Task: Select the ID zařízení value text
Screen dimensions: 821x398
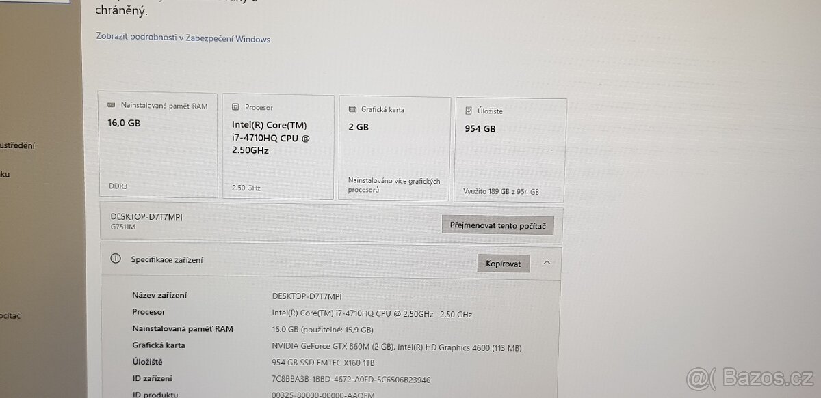Action: [x=351, y=380]
